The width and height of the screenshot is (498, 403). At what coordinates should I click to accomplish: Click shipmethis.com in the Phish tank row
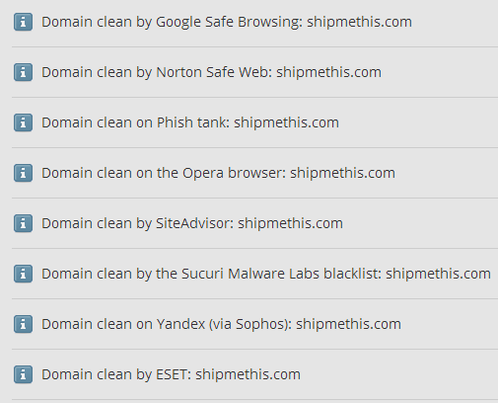click(x=286, y=122)
